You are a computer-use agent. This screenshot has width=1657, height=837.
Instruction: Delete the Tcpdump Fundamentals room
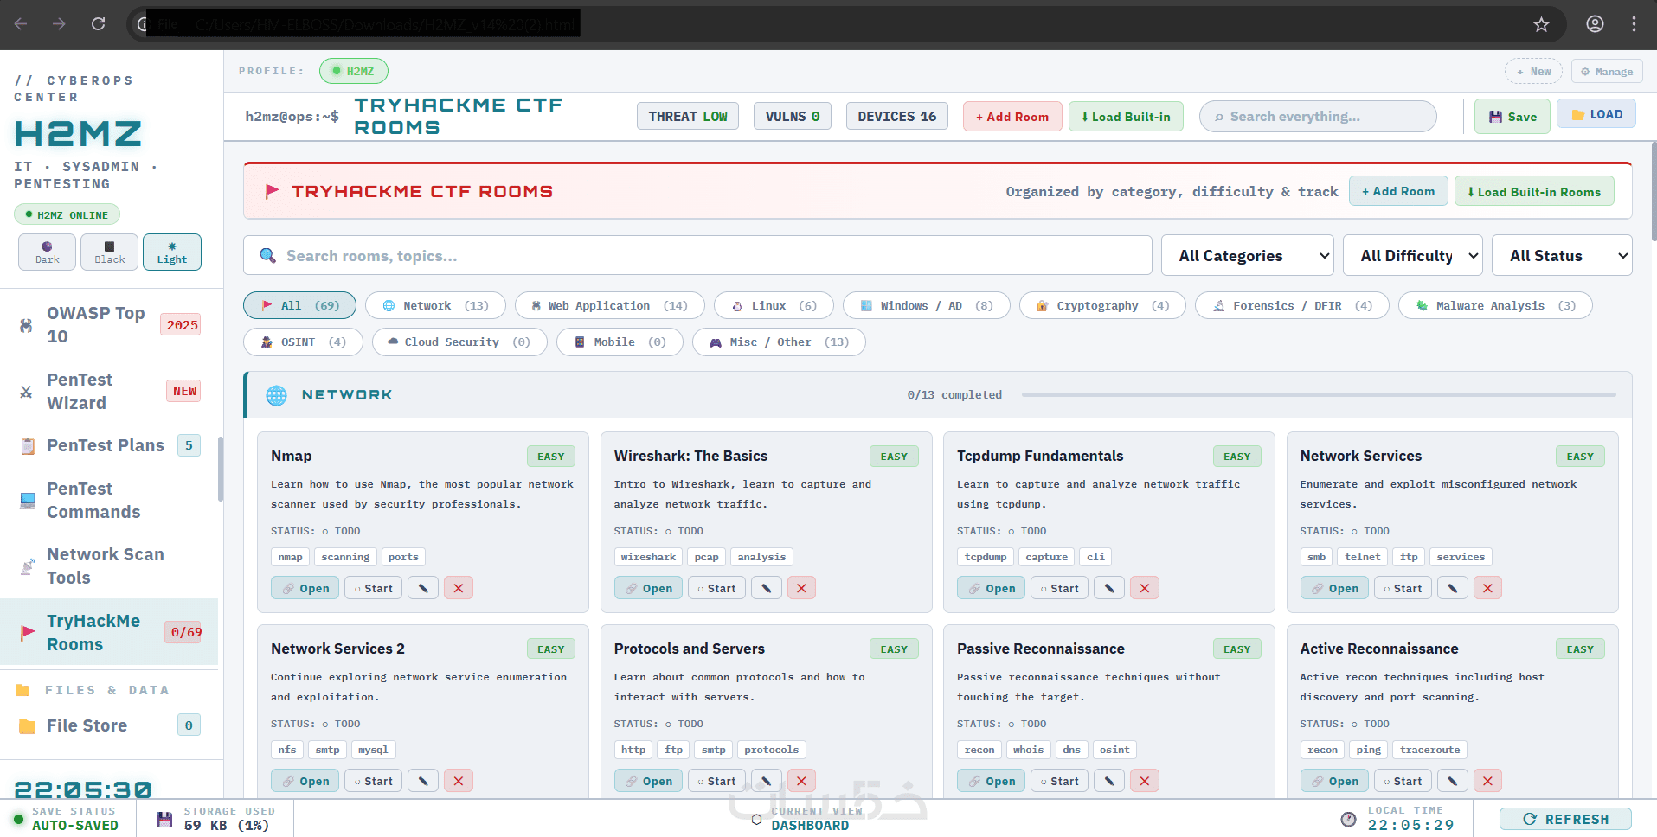(x=1145, y=588)
